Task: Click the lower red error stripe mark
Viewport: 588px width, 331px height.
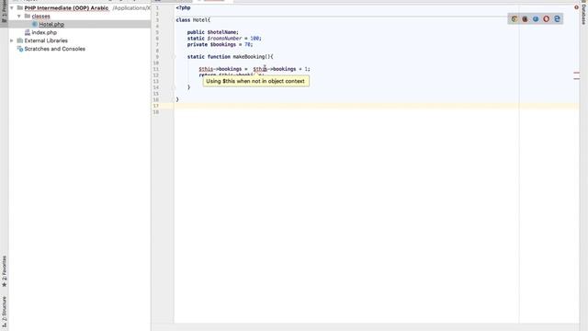Action: pyautogui.click(x=576, y=79)
